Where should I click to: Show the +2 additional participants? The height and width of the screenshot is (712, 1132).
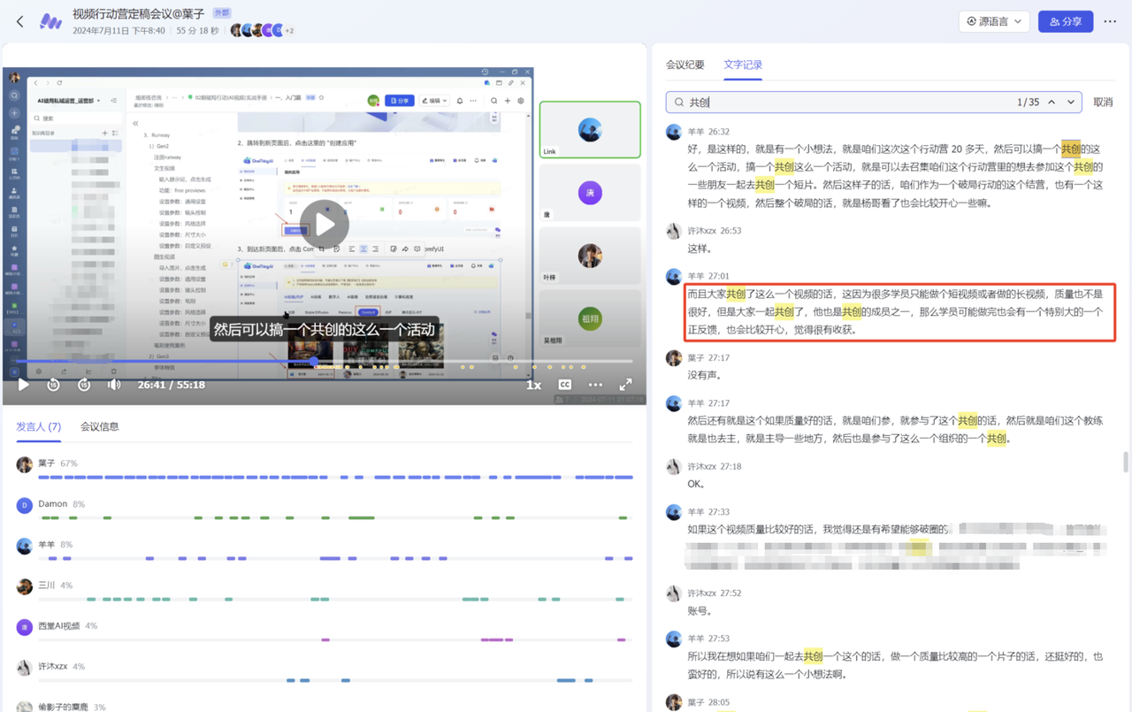(x=289, y=31)
